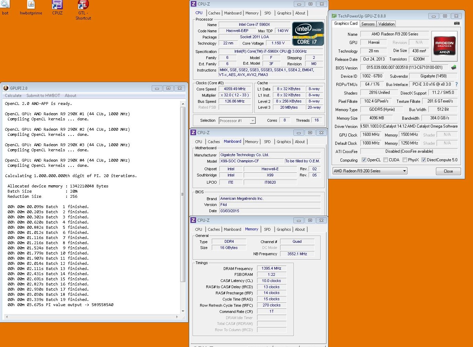The image size is (473, 347).
Task: Click the 'Batch 10 finished' line
Action: tap(48, 253)
